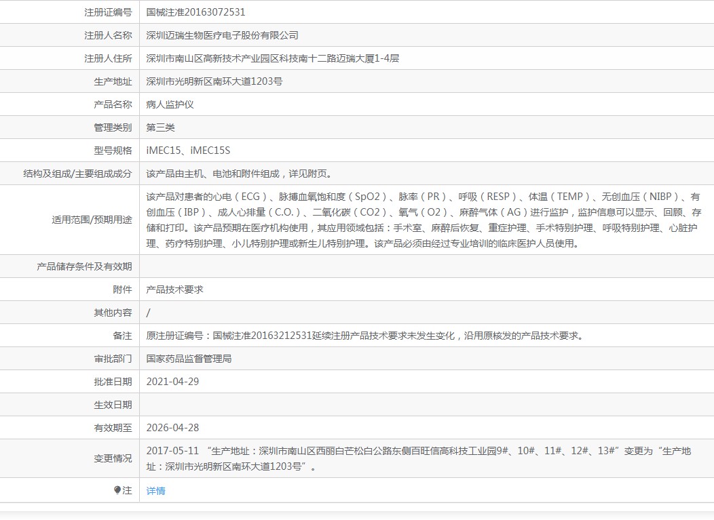Screen dimensions: 714x520
Task: Click the 审批部门 label
Action: [x=113, y=359]
